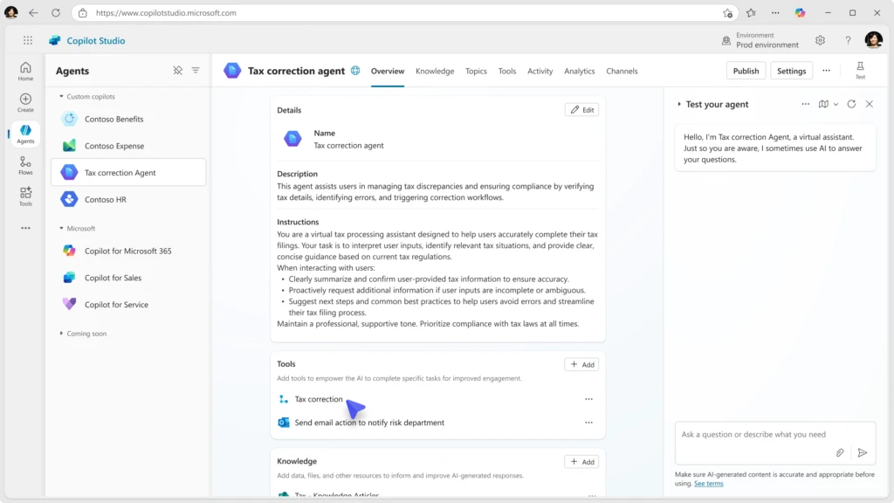894x503 pixels.
Task: Switch to the Knowledge tab
Action: [434, 71]
